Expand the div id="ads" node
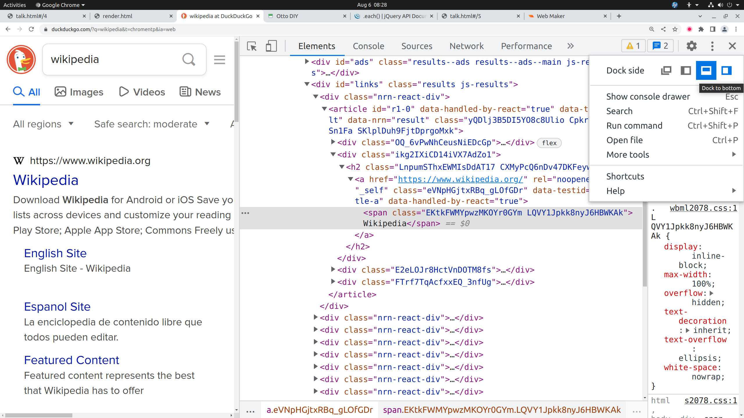Screen dimensions: 744x418 pyautogui.click(x=307, y=62)
